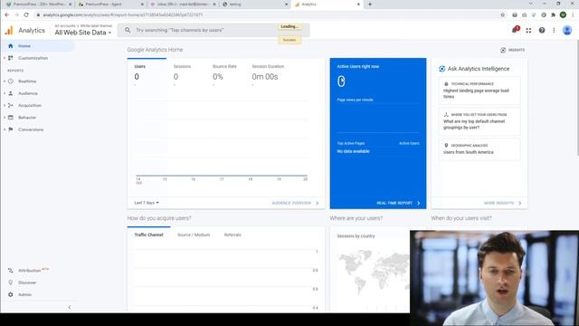Click the sessions by country world map
Screen dimensions: 579x326
coord(373,272)
